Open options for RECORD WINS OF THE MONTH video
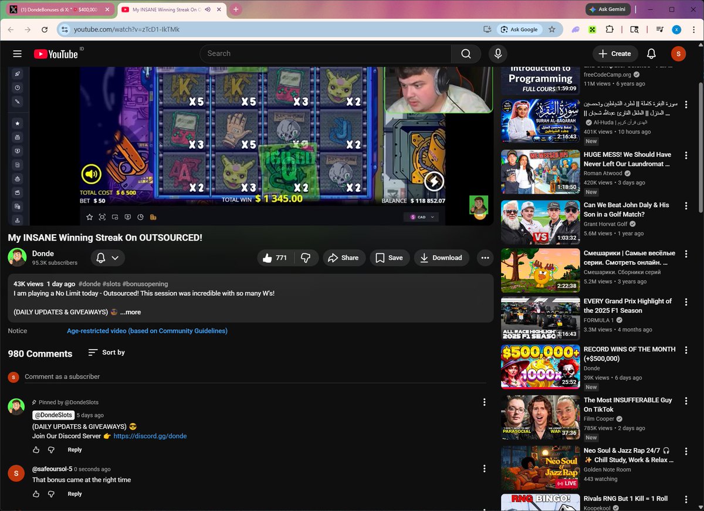Image resolution: width=704 pixels, height=511 pixels. pyautogui.click(x=685, y=350)
